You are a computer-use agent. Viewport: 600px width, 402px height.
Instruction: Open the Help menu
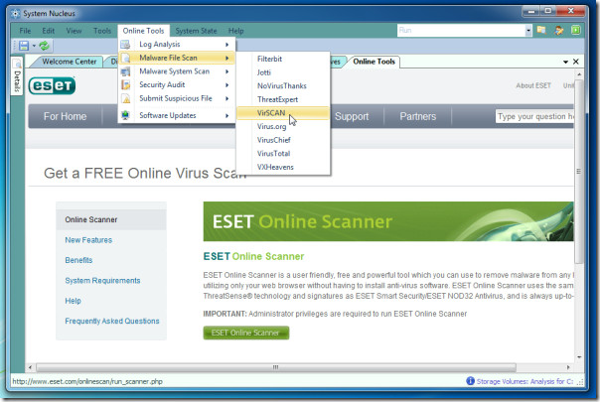[236, 31]
